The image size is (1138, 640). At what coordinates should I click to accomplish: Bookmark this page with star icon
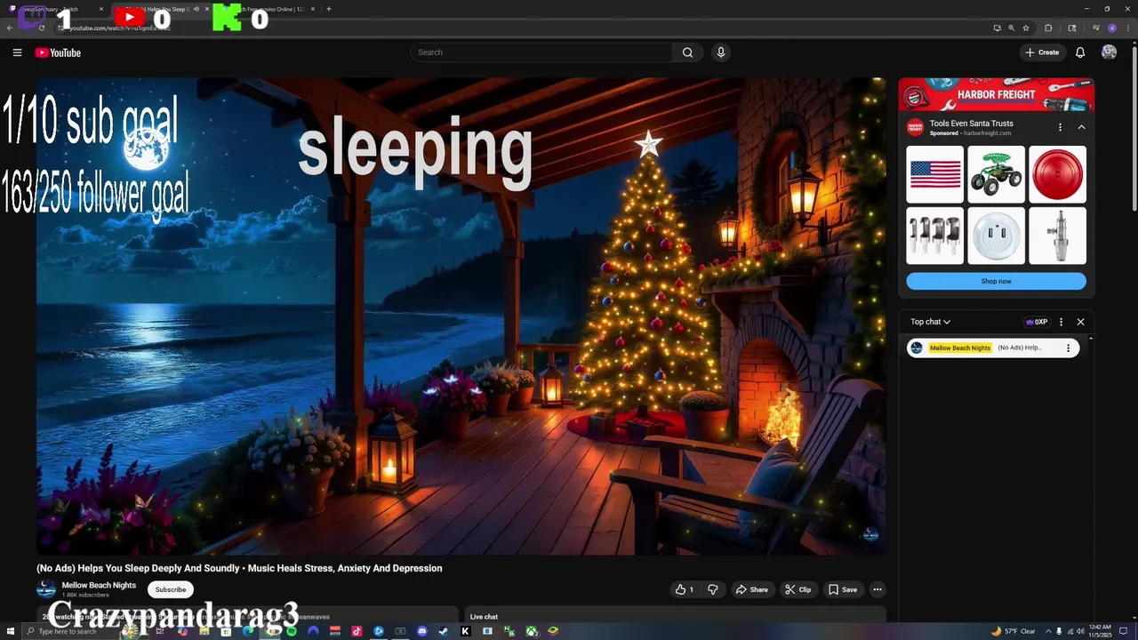pyautogui.click(x=1025, y=28)
